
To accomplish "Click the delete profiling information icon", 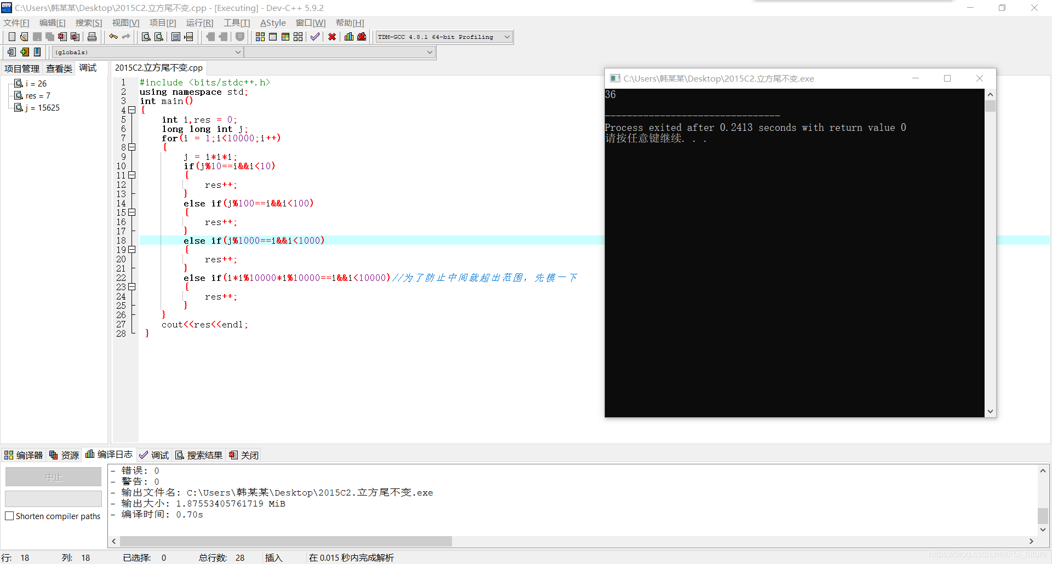I will (x=362, y=37).
